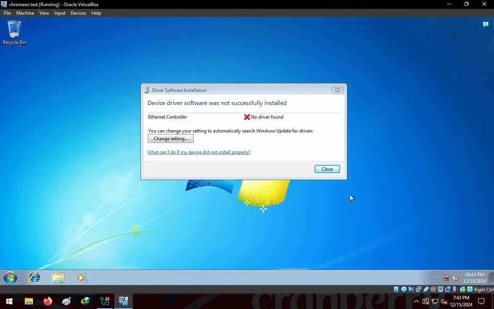Screen dimensions: 494x309
Task: Click the 'No driver found' status text
Action: click(267, 117)
